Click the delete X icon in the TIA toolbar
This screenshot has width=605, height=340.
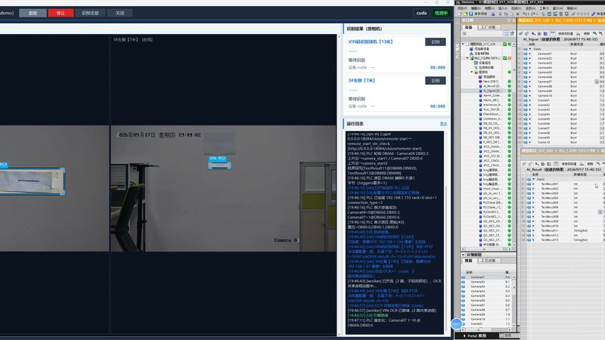518,14
